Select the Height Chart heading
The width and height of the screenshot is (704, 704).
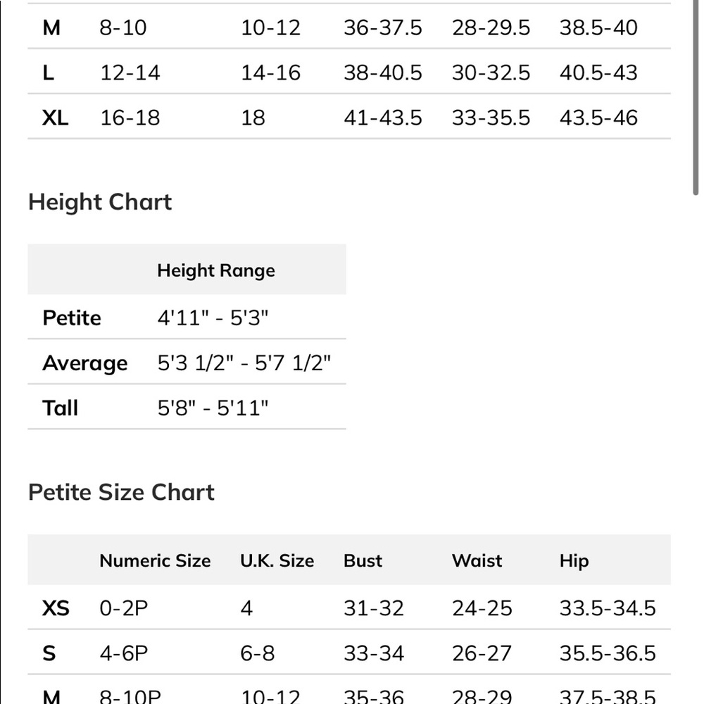pos(100,202)
